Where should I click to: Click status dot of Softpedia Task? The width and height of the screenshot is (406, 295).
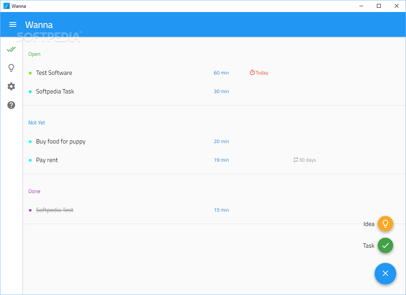pyautogui.click(x=30, y=91)
